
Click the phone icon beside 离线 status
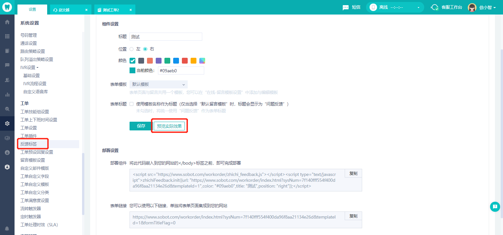pyautogui.click(x=373, y=7)
